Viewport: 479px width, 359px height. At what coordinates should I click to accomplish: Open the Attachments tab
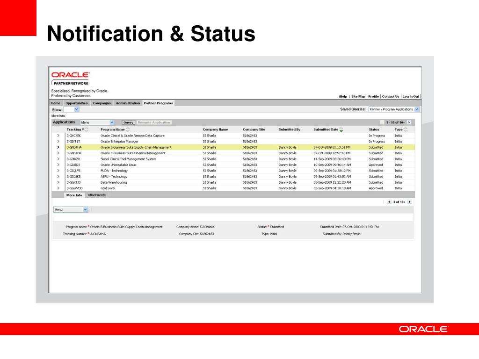pos(96,195)
